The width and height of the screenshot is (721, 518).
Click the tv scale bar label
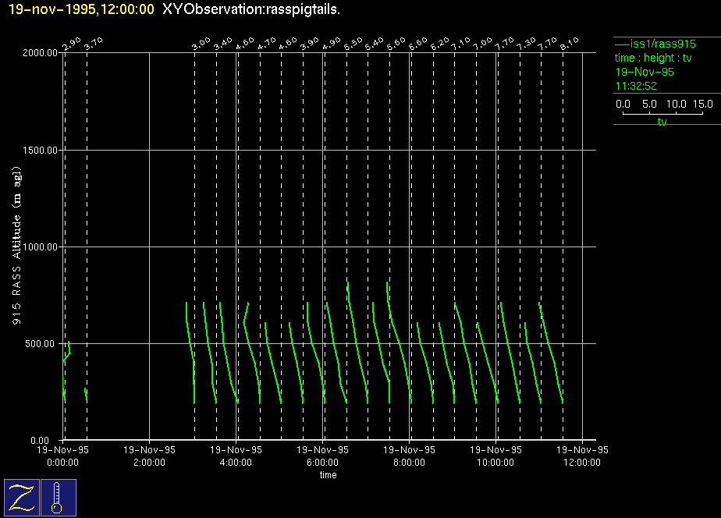tap(662, 122)
